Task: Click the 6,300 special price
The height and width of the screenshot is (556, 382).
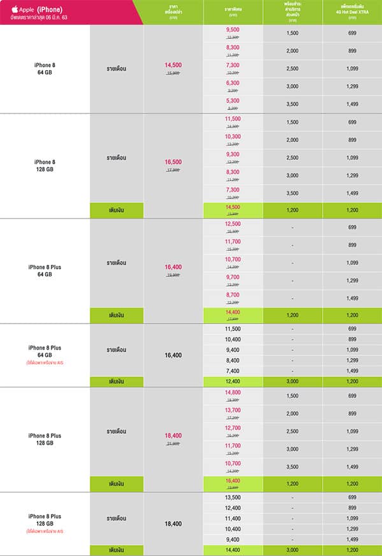Action: coord(233,83)
